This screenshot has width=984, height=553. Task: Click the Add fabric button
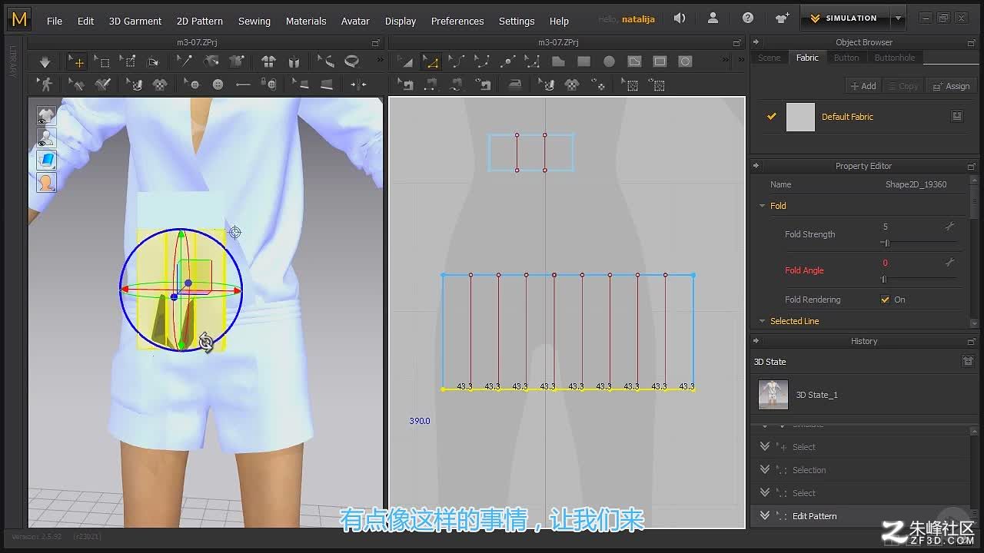tap(863, 86)
